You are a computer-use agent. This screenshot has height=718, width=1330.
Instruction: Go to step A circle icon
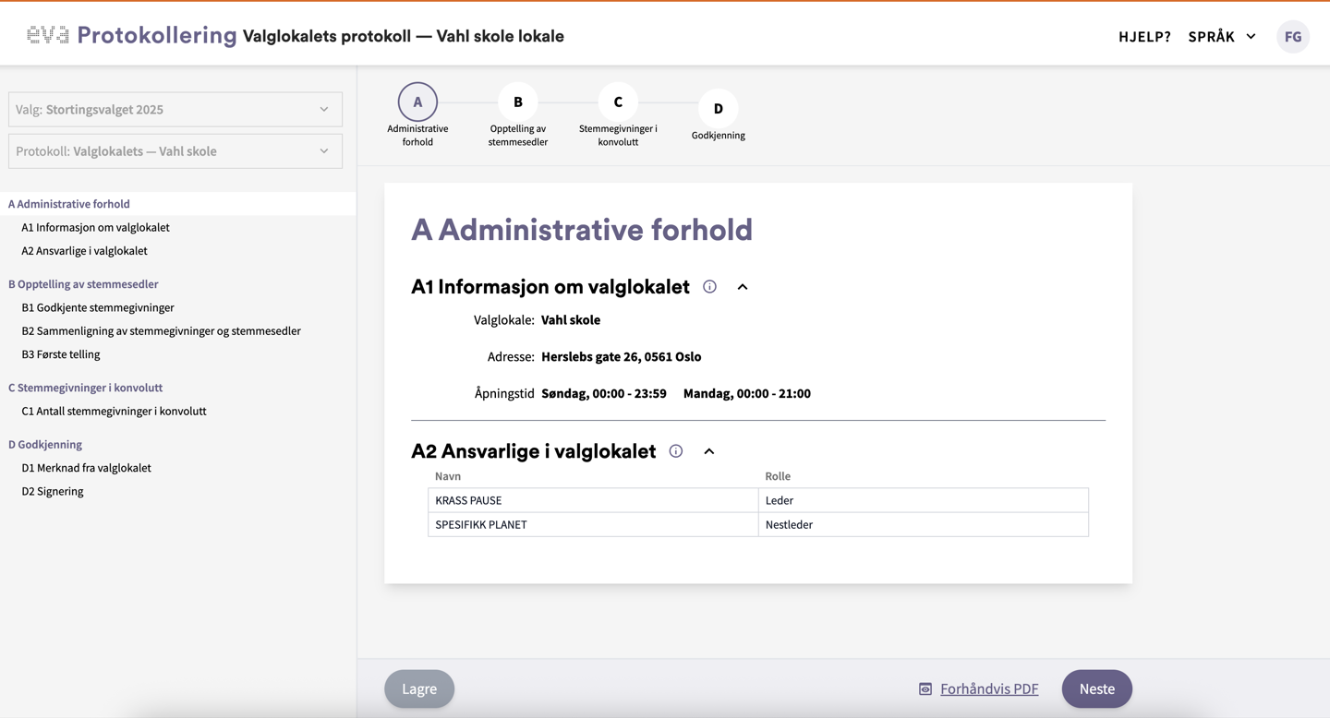pos(417,102)
